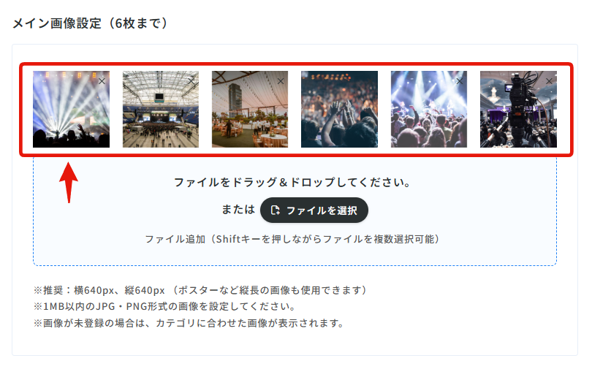Screen dimensions: 592x380
Task: Click the ファイルをドラッグ＆ドロップしてください drop text
Action: point(292,182)
